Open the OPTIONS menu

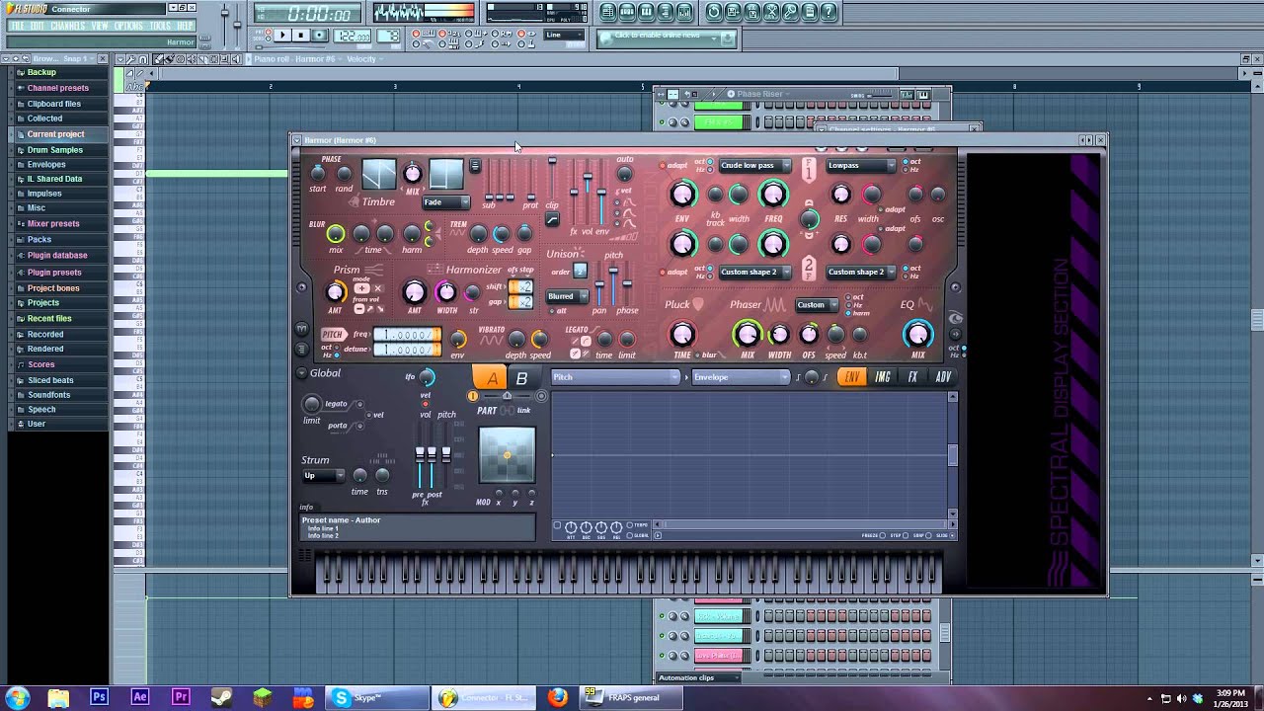(129, 26)
